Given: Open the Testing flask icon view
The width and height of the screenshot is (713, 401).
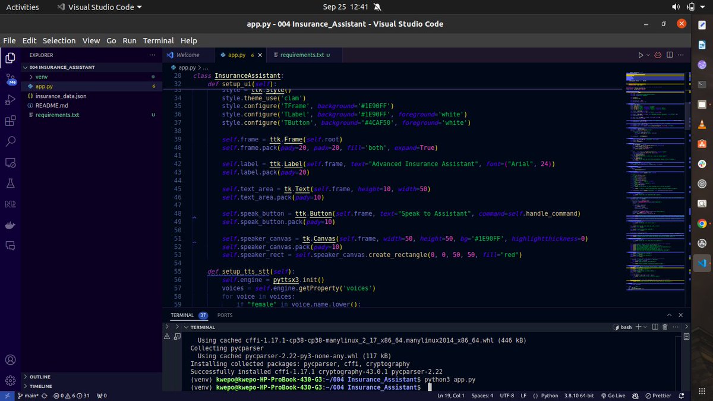Looking at the screenshot, I should (10, 184).
